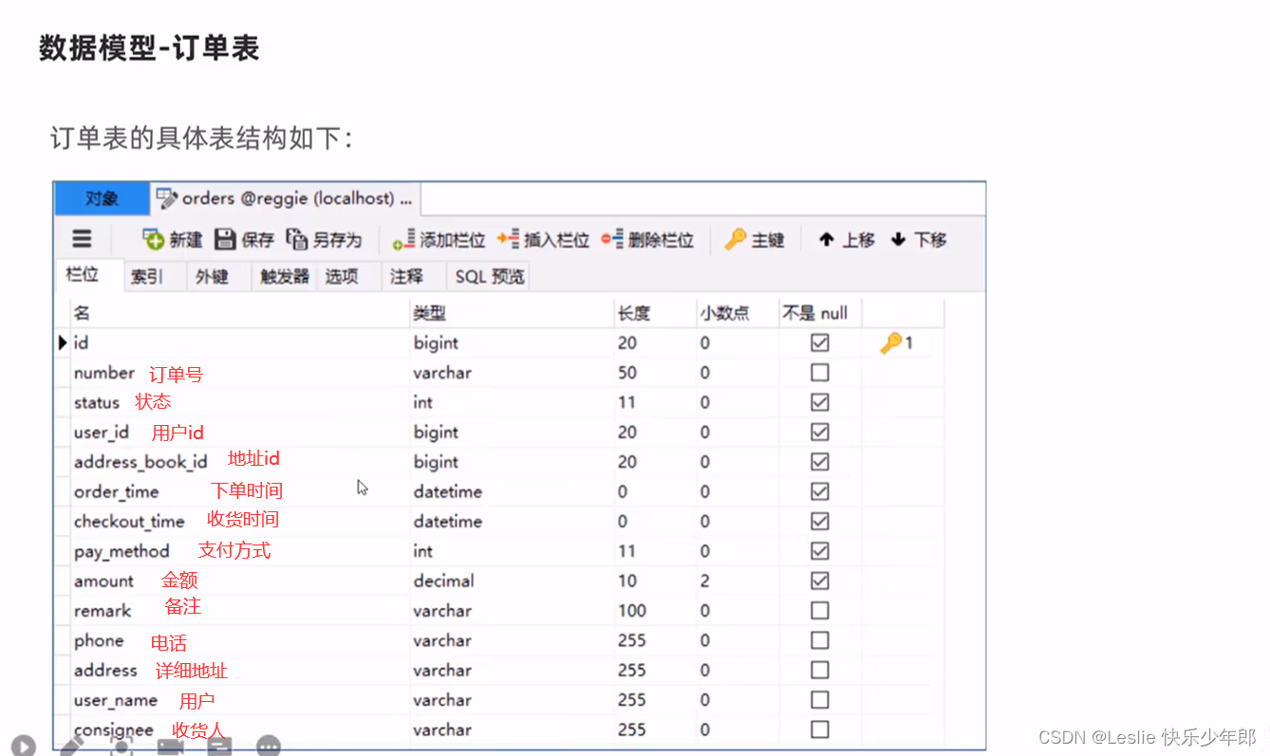Click the primary key icon in the id row
The image size is (1270, 756).
tap(890, 342)
